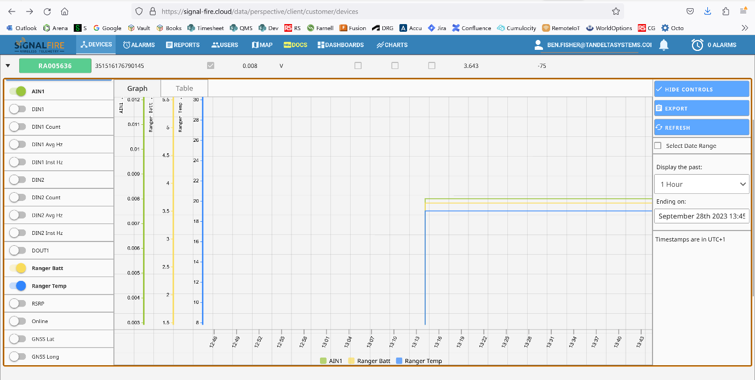Toggle the checked checkbox in RA005636 row
Image resolution: width=755 pixels, height=380 pixels.
point(210,66)
